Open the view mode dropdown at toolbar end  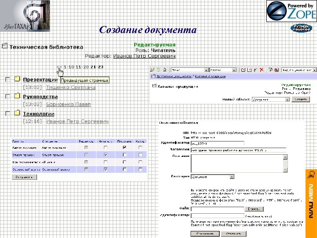pyautogui.click(x=299, y=70)
